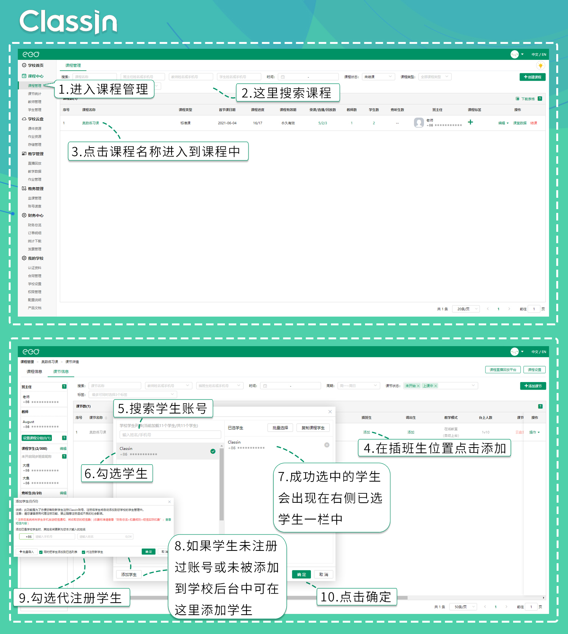Click the calendar icon in top 时间 field

[282, 77]
